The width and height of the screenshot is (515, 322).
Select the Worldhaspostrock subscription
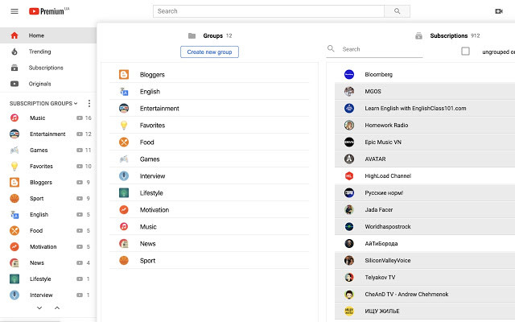[x=425, y=227]
